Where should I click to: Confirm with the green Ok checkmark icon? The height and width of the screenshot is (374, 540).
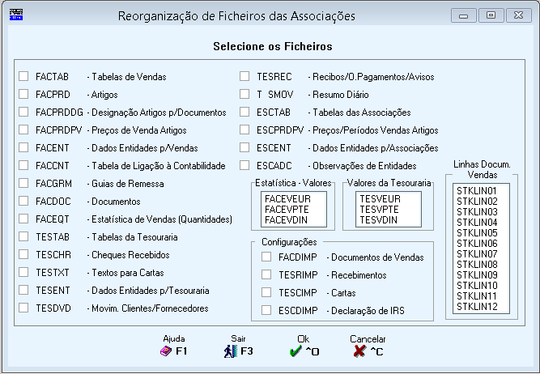click(x=296, y=351)
